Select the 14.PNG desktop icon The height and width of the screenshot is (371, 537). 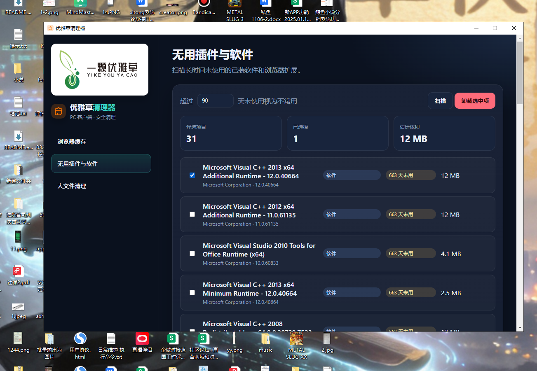coord(111,7)
